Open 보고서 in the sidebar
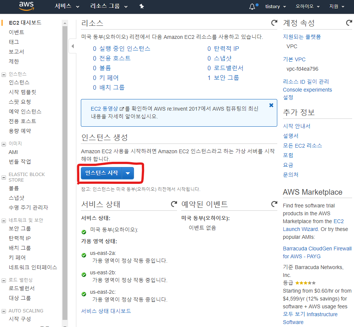Viewport: 354px width, 327px height. (x=16, y=52)
